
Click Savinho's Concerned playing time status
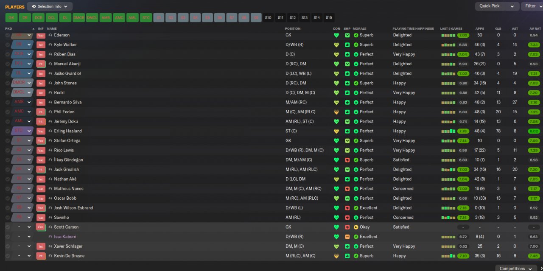403,218
